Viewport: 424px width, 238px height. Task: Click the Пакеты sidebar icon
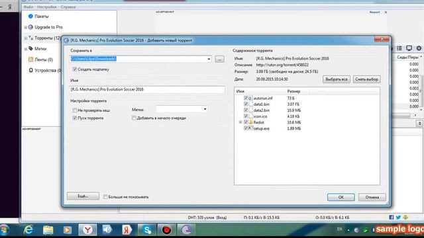30,16
